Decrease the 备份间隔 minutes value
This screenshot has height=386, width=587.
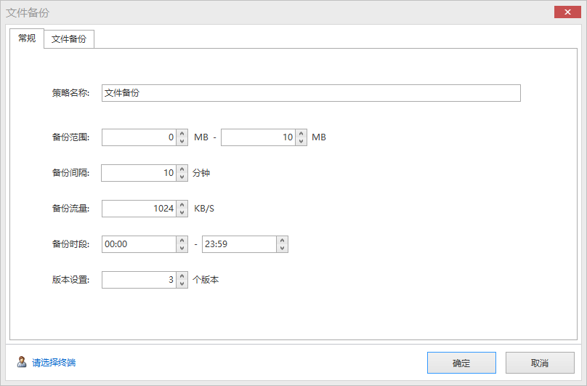[x=182, y=177]
